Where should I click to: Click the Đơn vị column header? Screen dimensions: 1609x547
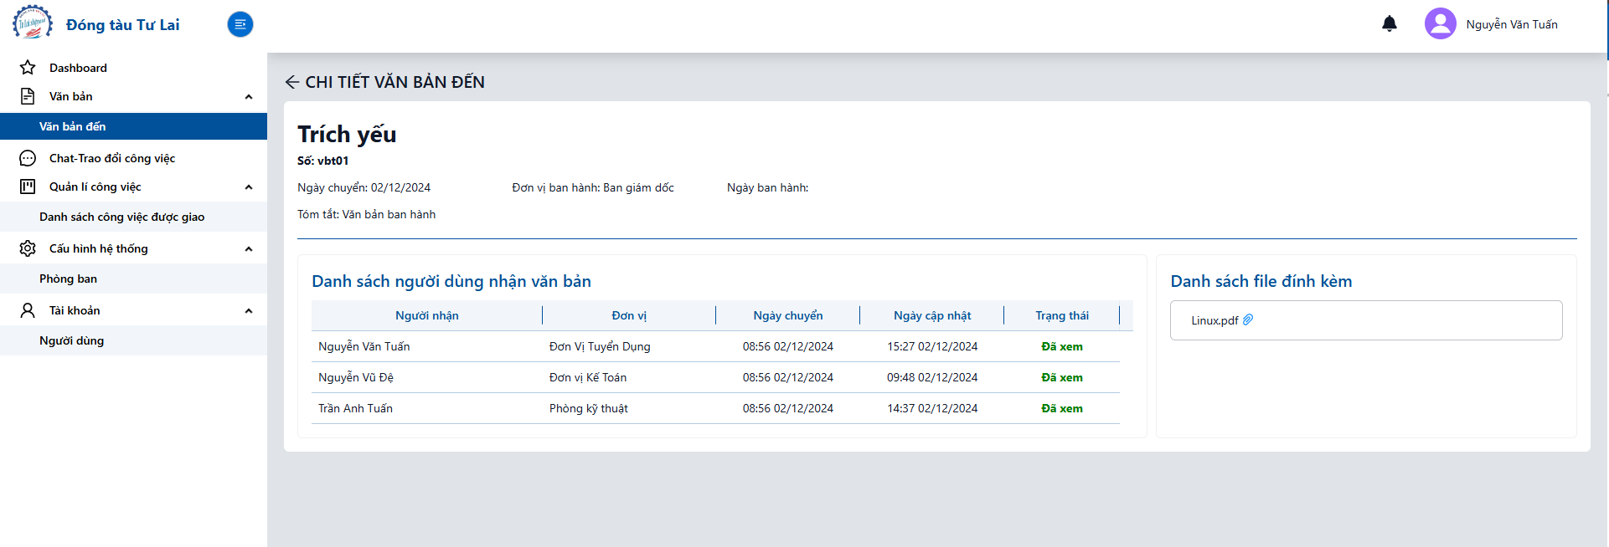coord(629,315)
